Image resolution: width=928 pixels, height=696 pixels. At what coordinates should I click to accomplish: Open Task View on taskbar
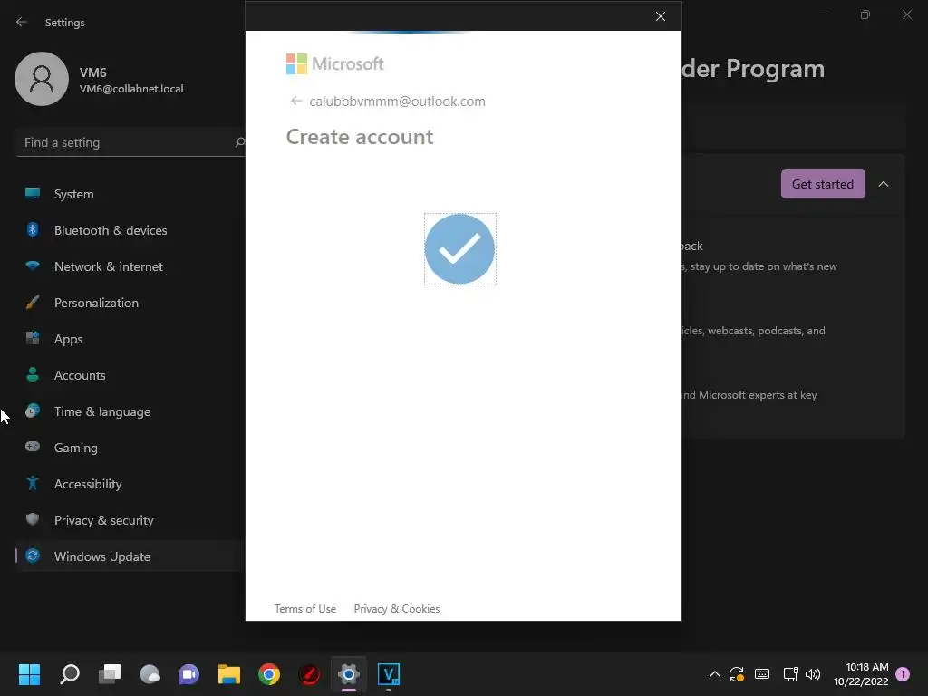tap(110, 674)
